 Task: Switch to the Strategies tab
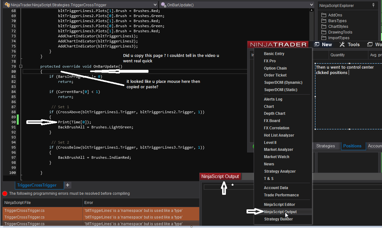coord(326,146)
